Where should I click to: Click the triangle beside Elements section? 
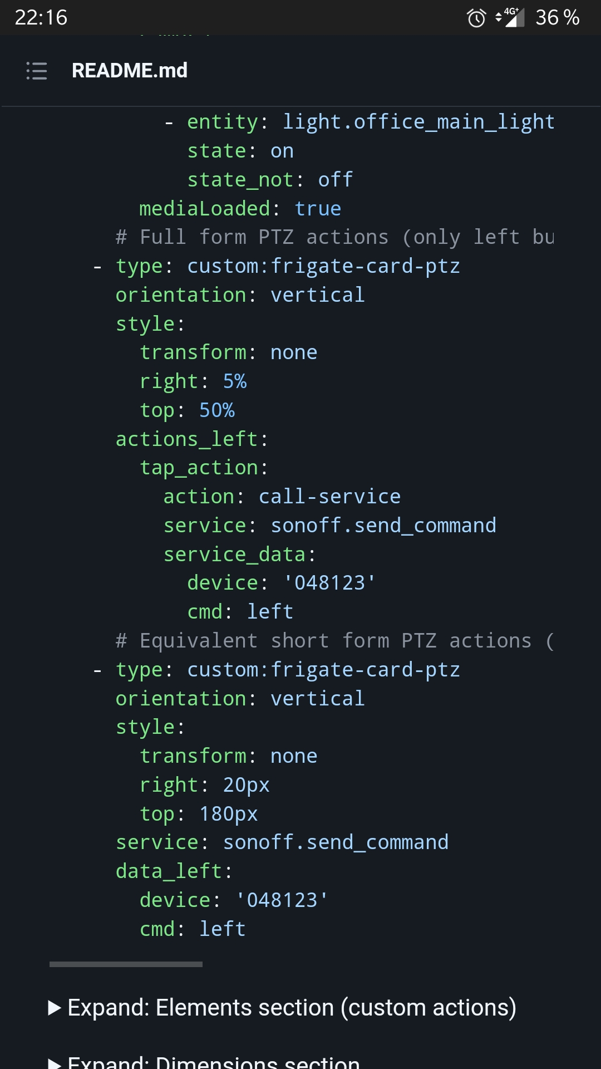click(55, 1008)
